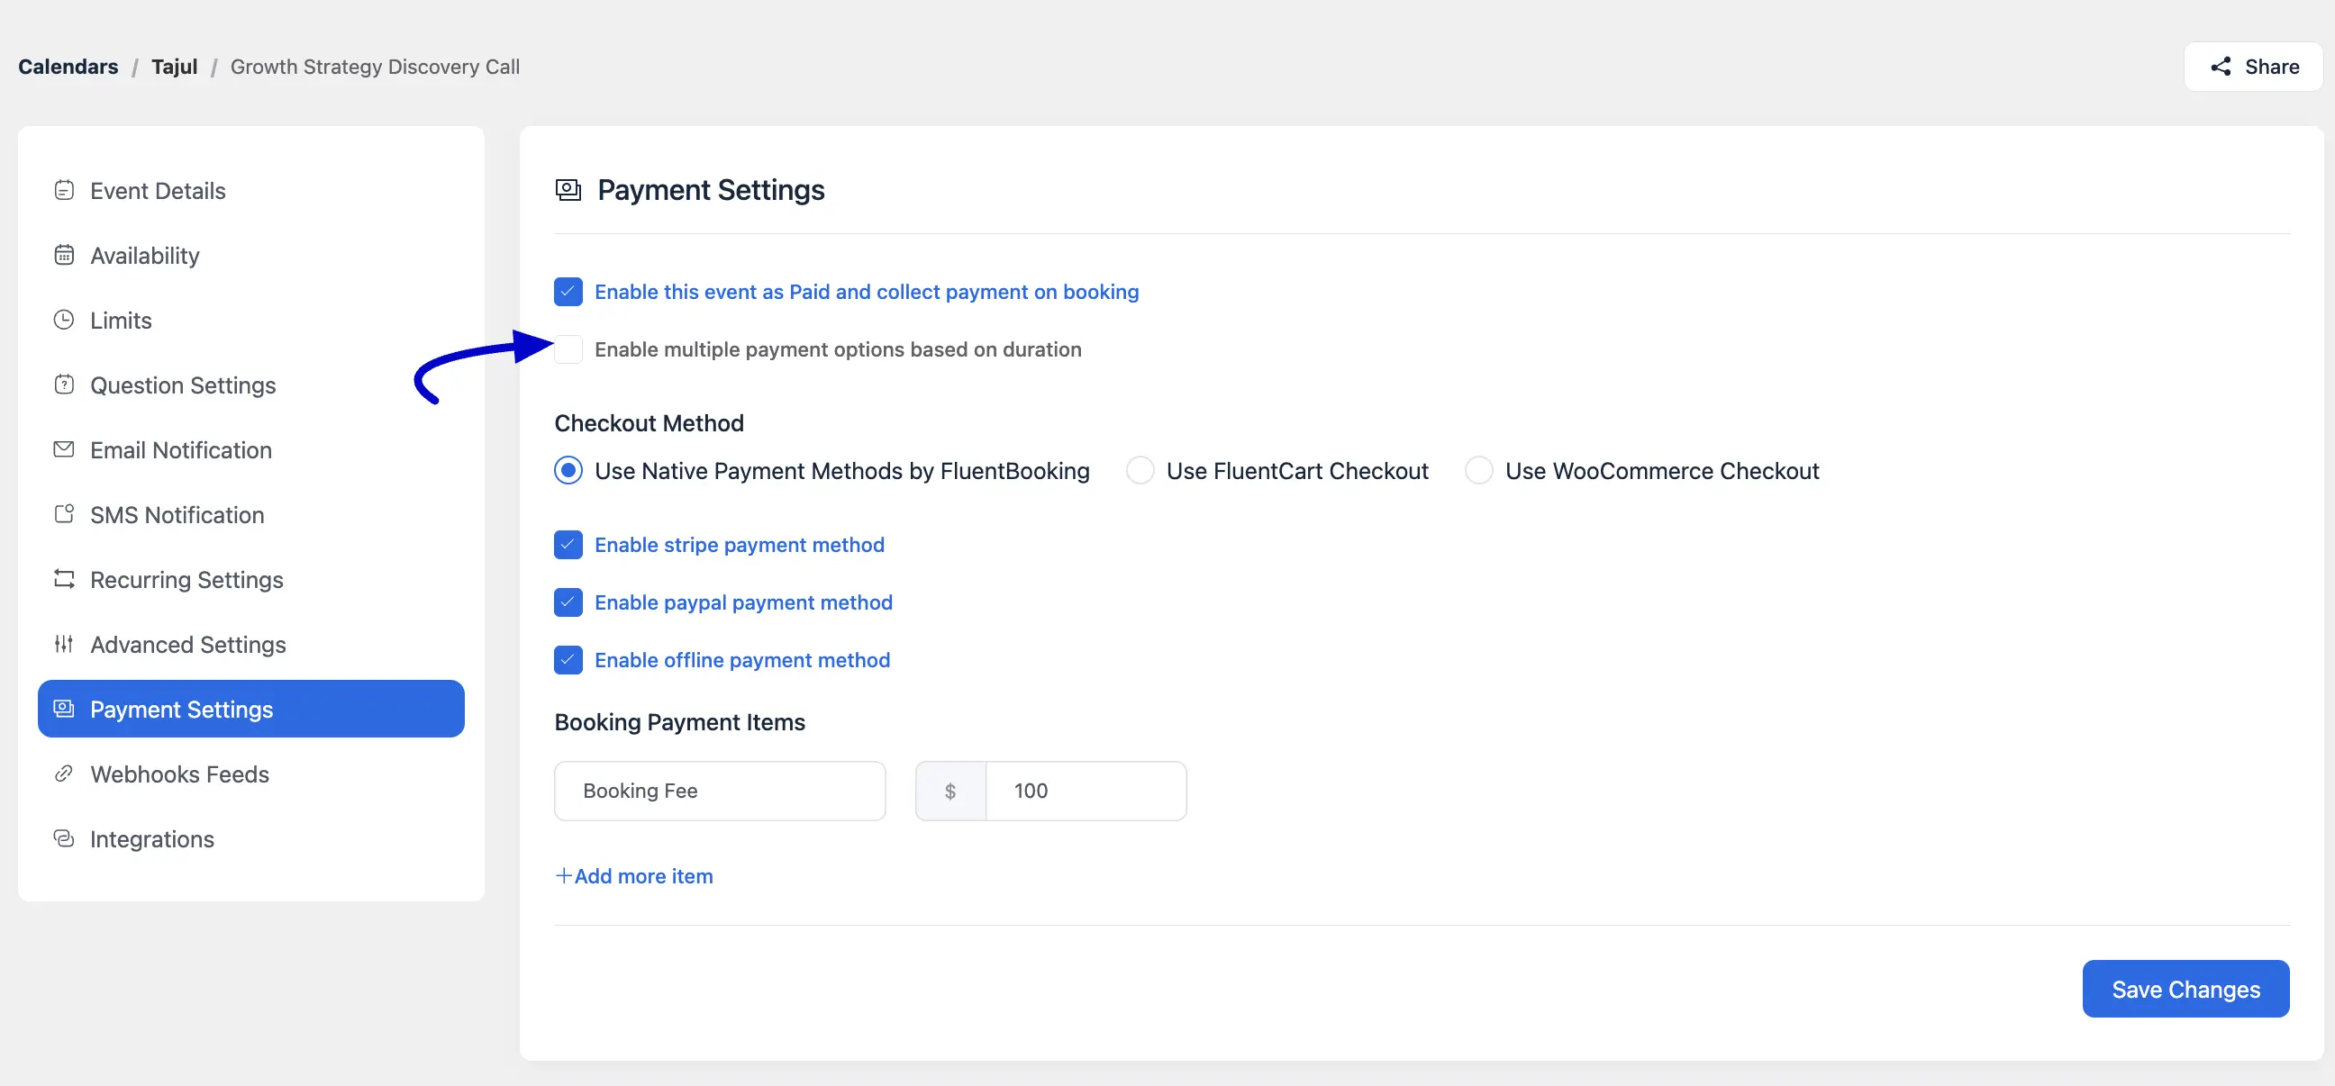The height and width of the screenshot is (1086, 2335).
Task: Open Limits section
Action: click(x=251, y=320)
